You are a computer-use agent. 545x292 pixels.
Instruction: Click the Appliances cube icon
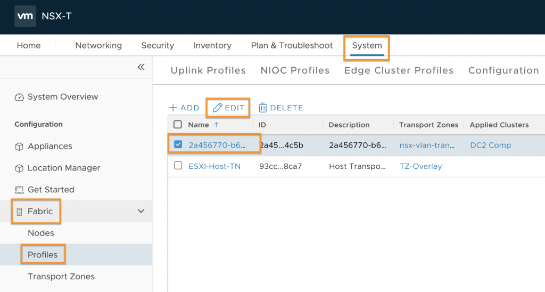[x=19, y=147]
